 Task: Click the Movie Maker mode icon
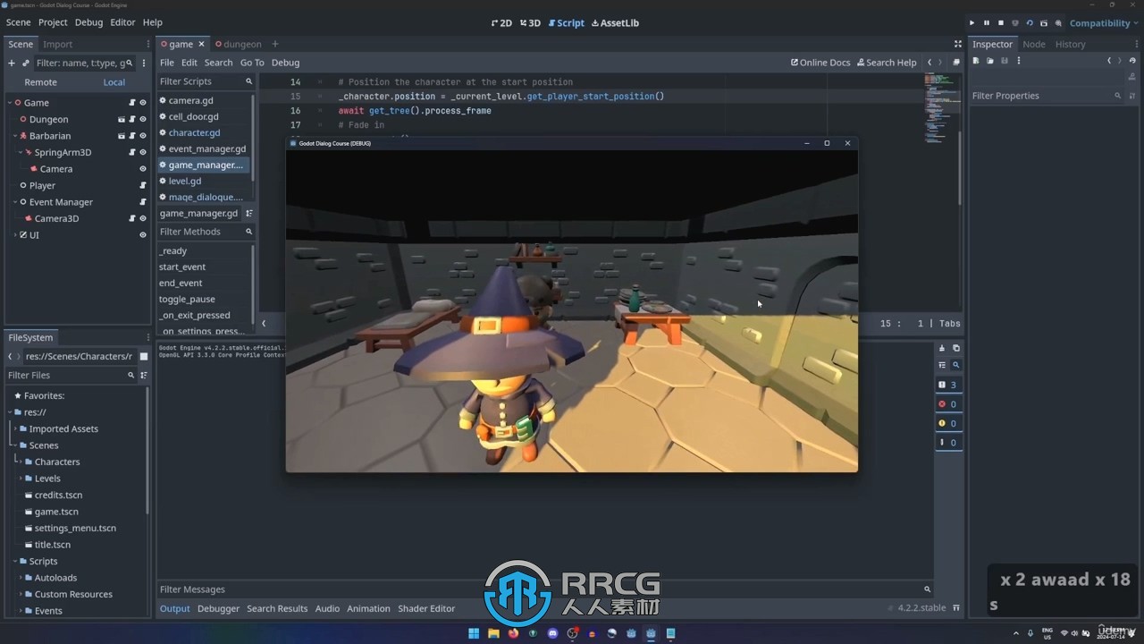coord(1059,22)
